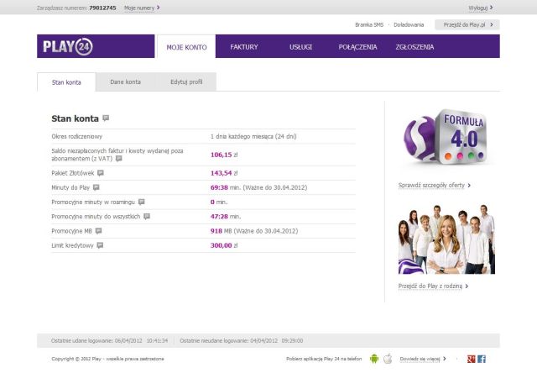Viewport: 537px width, 373px height.
Task: Go to FAKTURY section
Action: (x=244, y=47)
